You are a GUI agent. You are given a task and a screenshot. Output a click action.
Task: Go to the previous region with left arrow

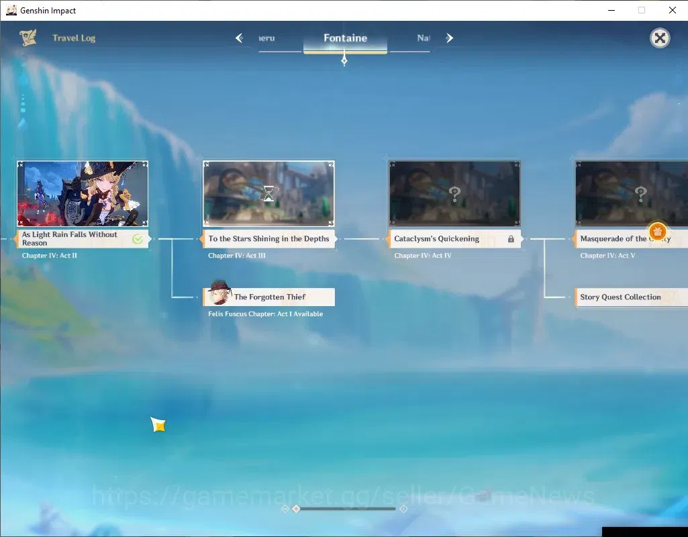(x=239, y=38)
